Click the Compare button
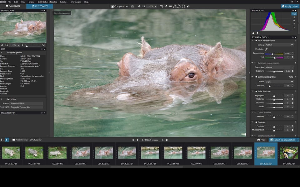 (x=117, y=6)
